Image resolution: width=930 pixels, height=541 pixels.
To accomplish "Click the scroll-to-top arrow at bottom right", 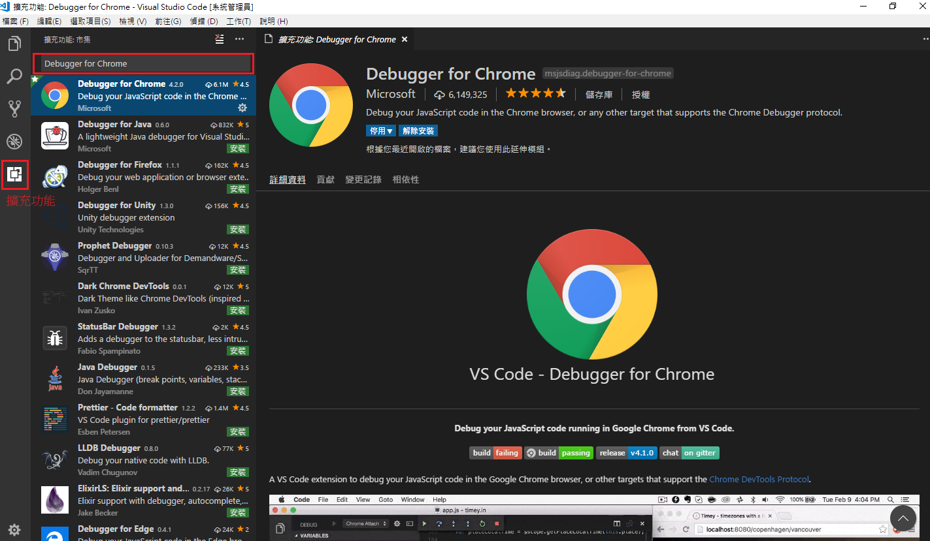I will click(x=903, y=518).
